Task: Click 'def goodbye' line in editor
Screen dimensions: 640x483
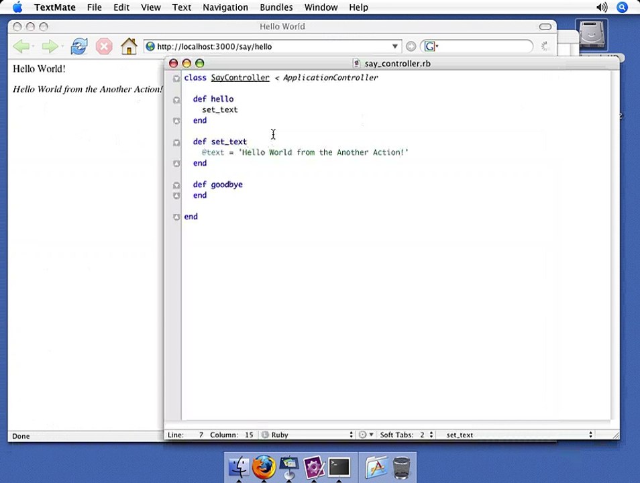Action: (x=217, y=184)
